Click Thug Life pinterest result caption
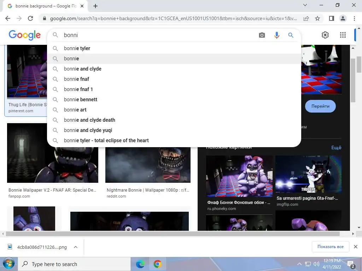The height and width of the screenshot is (271, 362). (x=28, y=104)
